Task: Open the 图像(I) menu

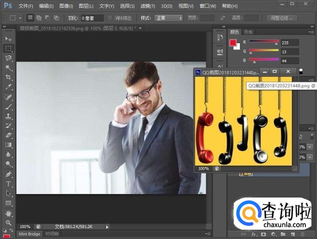Action: pyautogui.click(x=66, y=6)
